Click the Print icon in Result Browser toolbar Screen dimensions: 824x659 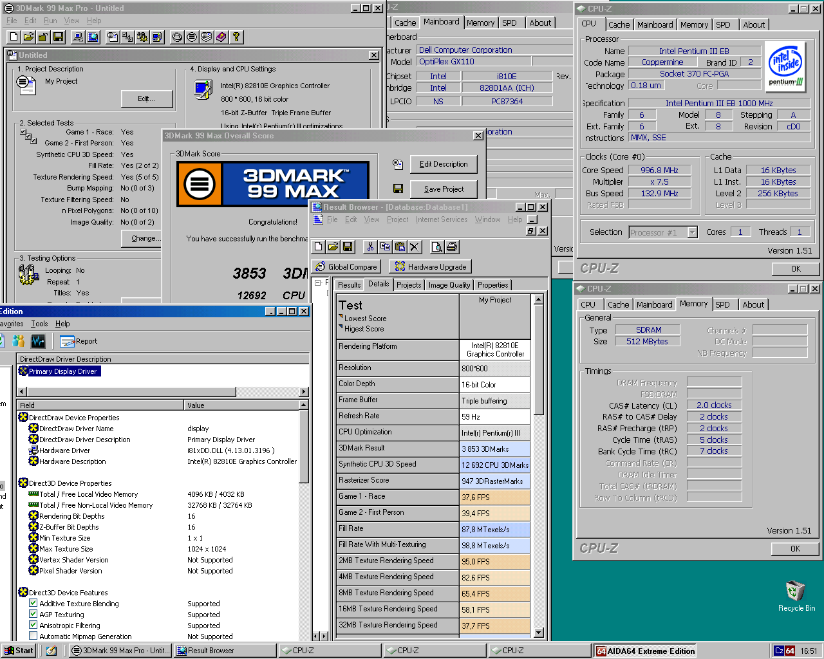point(452,246)
